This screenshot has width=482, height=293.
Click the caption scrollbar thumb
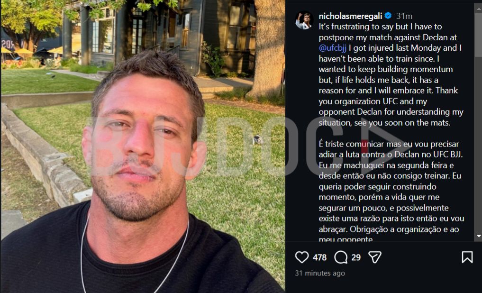click(478, 35)
